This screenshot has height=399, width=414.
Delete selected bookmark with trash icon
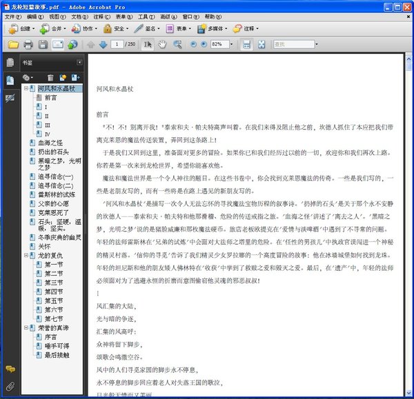pos(50,78)
